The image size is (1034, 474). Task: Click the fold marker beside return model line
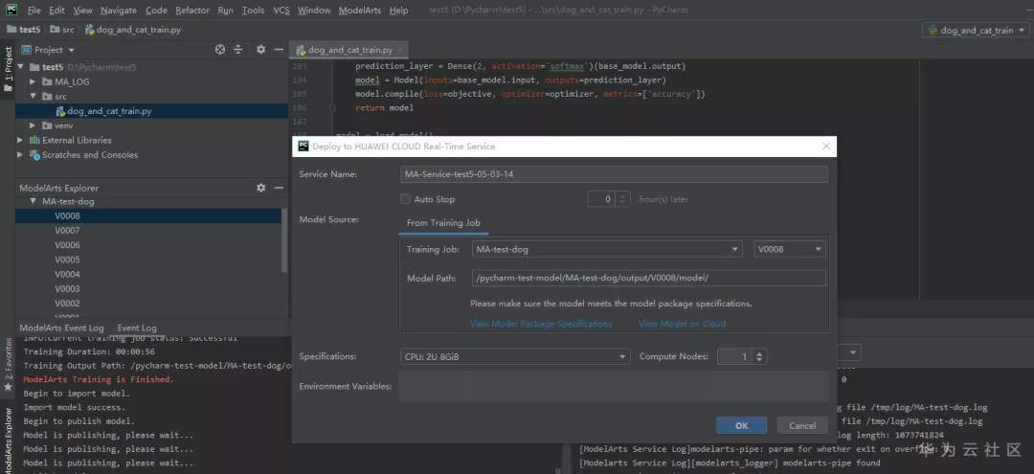(333, 107)
